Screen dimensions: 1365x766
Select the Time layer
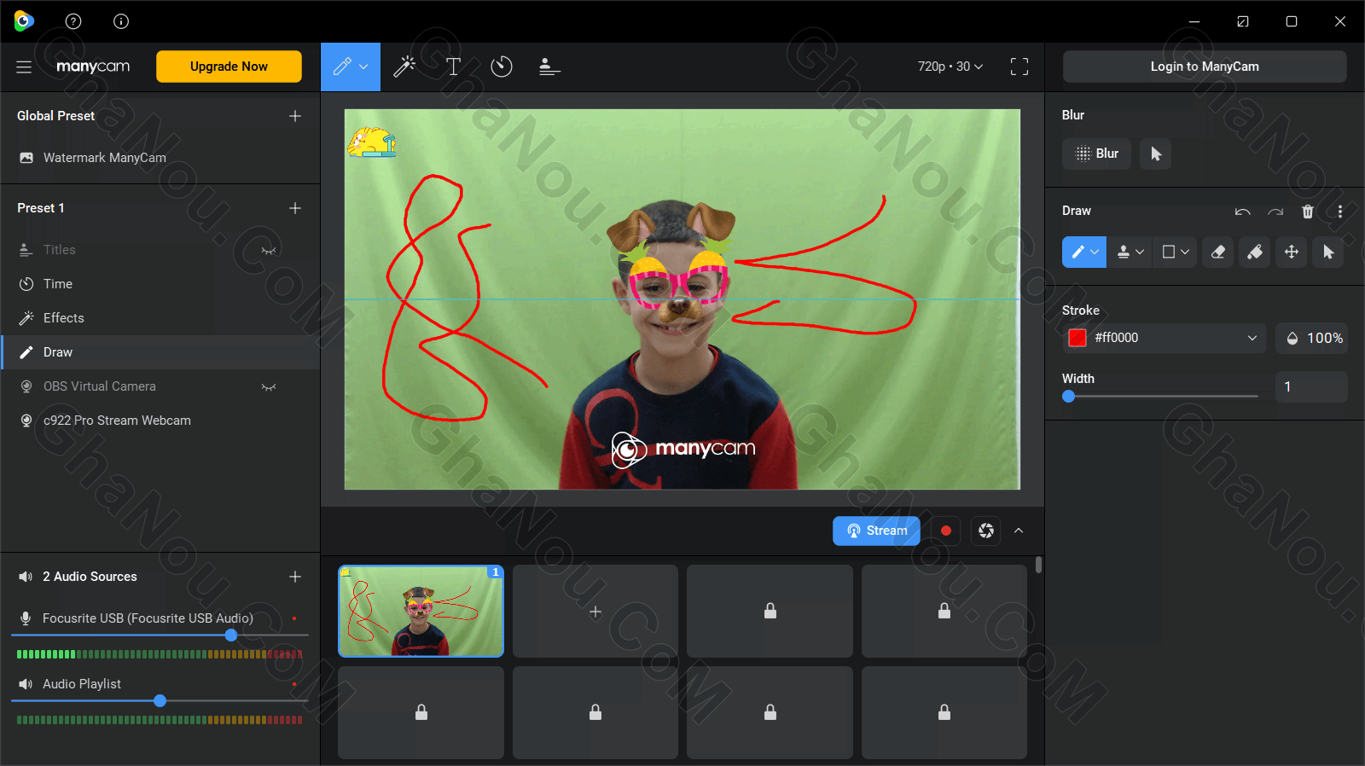(x=160, y=284)
